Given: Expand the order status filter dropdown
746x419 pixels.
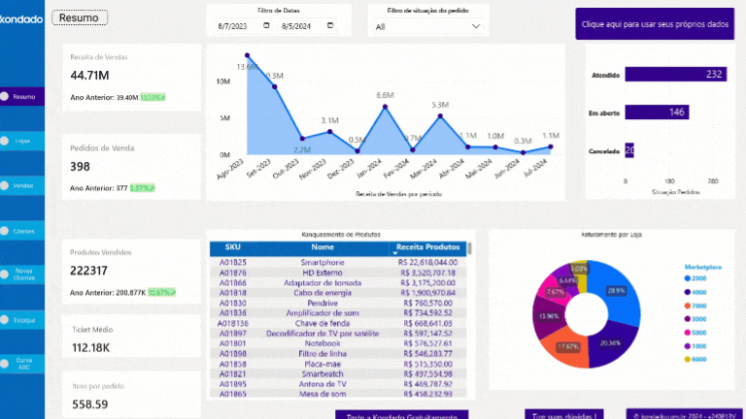Looking at the screenshot, I should click(476, 27).
